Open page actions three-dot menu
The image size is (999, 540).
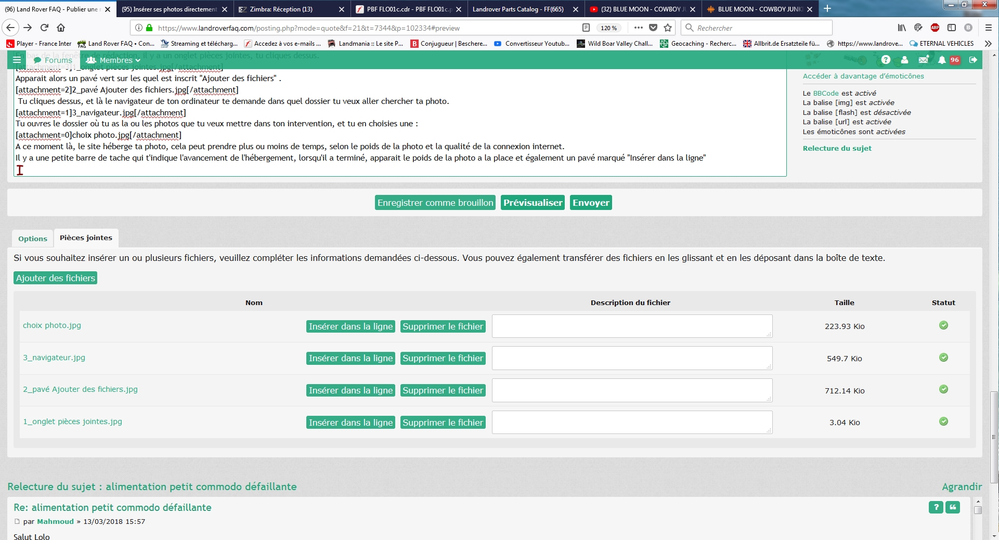tap(639, 28)
